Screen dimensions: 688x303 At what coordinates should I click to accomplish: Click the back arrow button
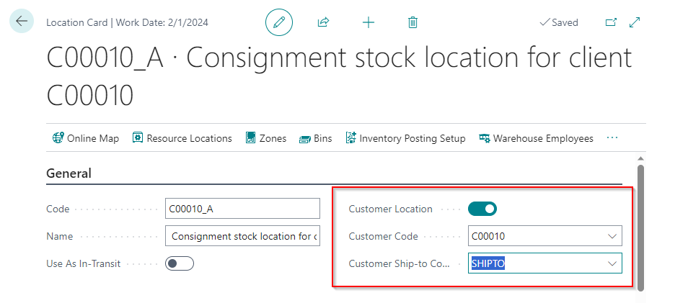click(21, 22)
